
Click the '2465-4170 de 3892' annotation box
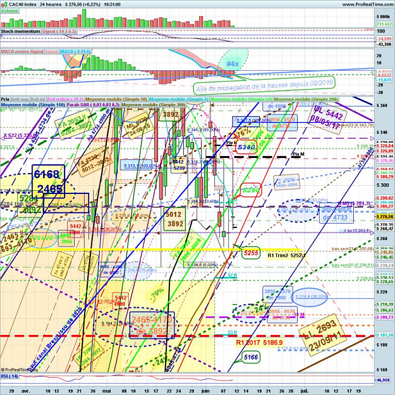point(152,325)
